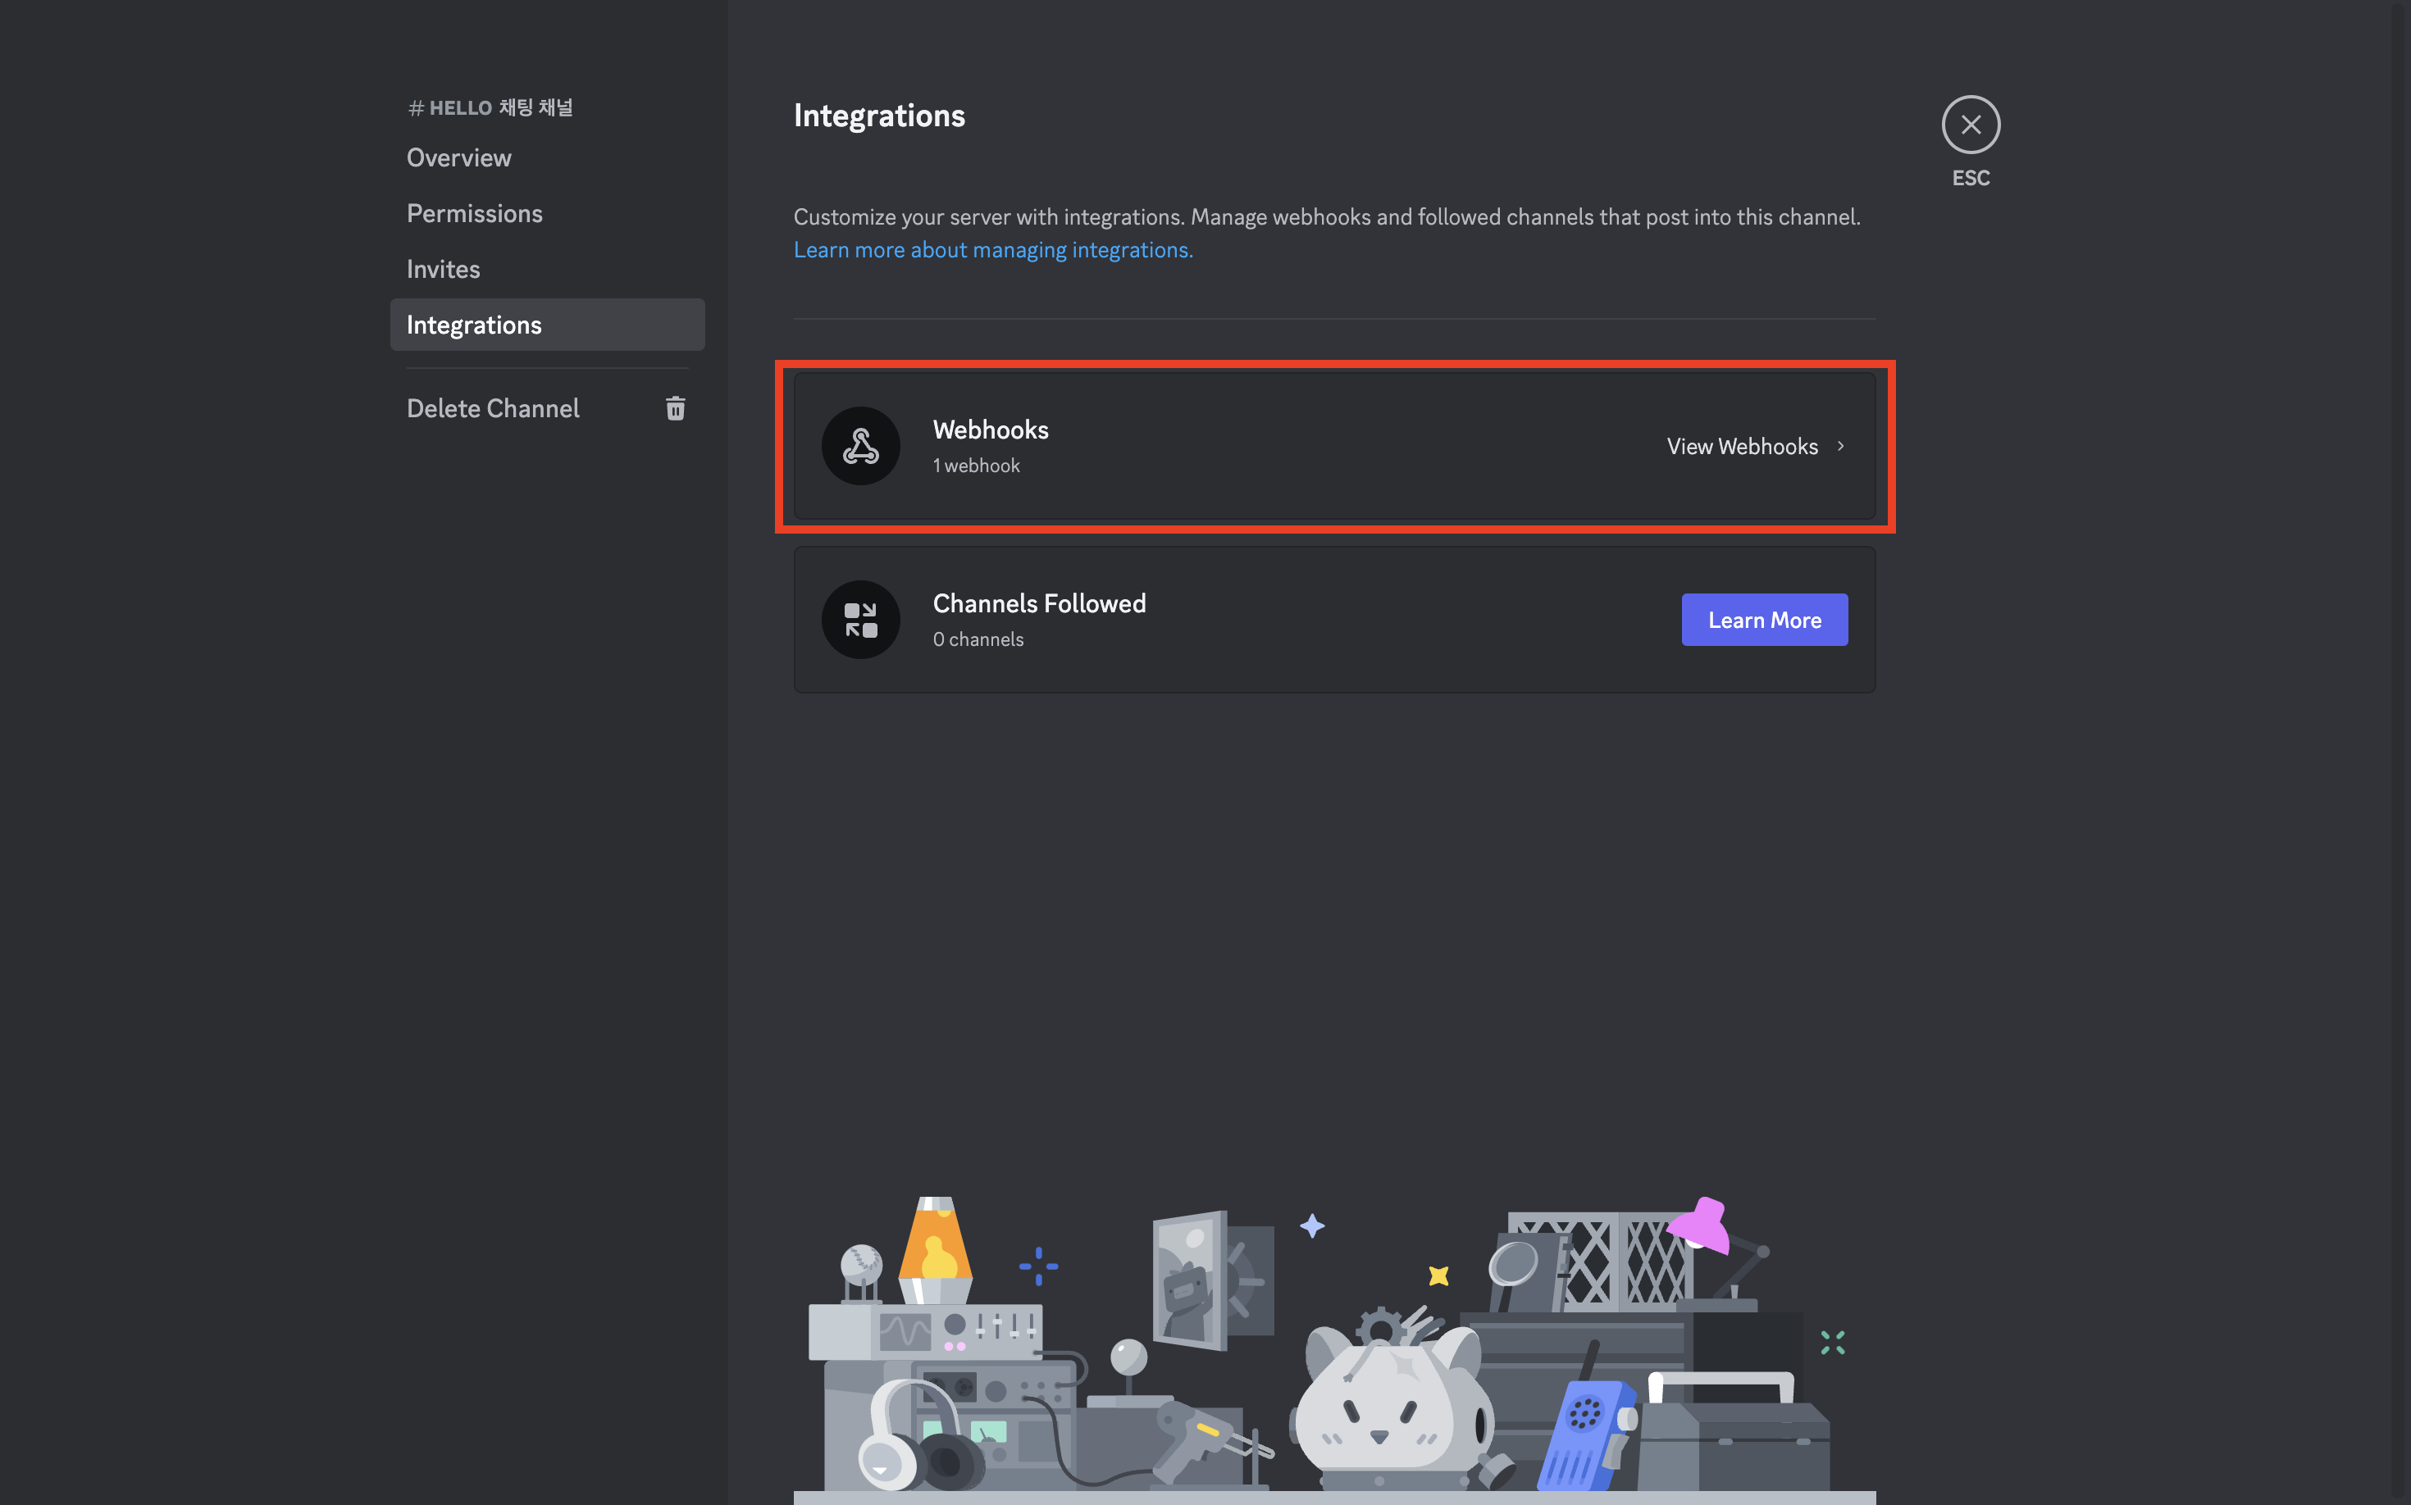Click the Learn More button for Channels Followed

1764,619
